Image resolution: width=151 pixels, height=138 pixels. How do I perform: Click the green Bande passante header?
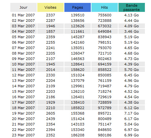[x=132, y=7]
